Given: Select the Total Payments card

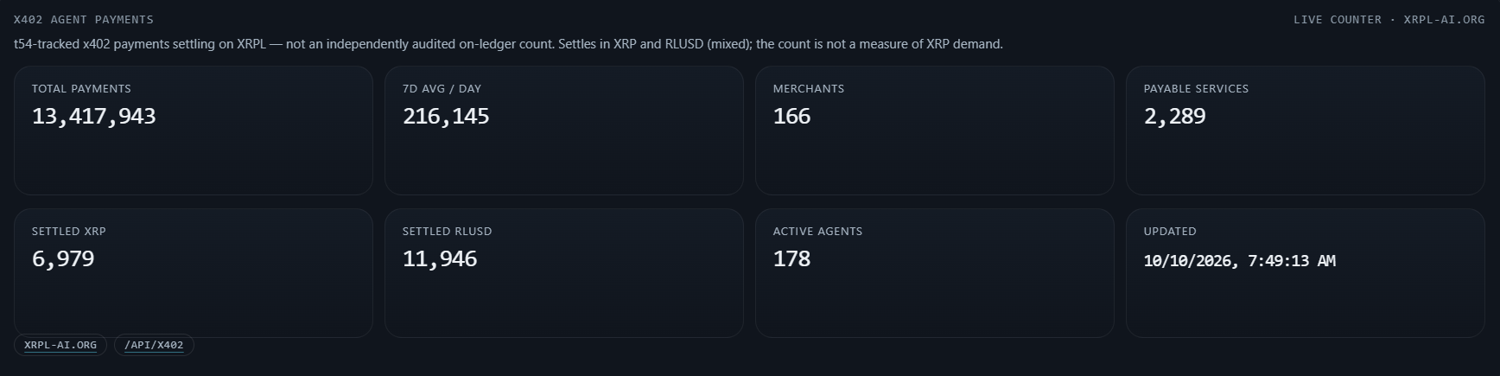Looking at the screenshot, I should 194,131.
